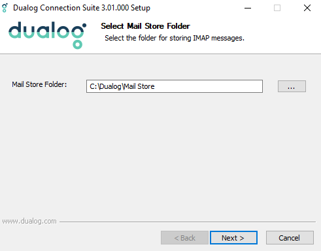Click the teal ring beneath the logo's g
321x251 pixels.
click(x=77, y=44)
